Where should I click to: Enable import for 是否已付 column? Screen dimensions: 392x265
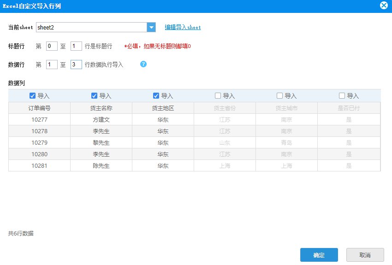[342, 96]
